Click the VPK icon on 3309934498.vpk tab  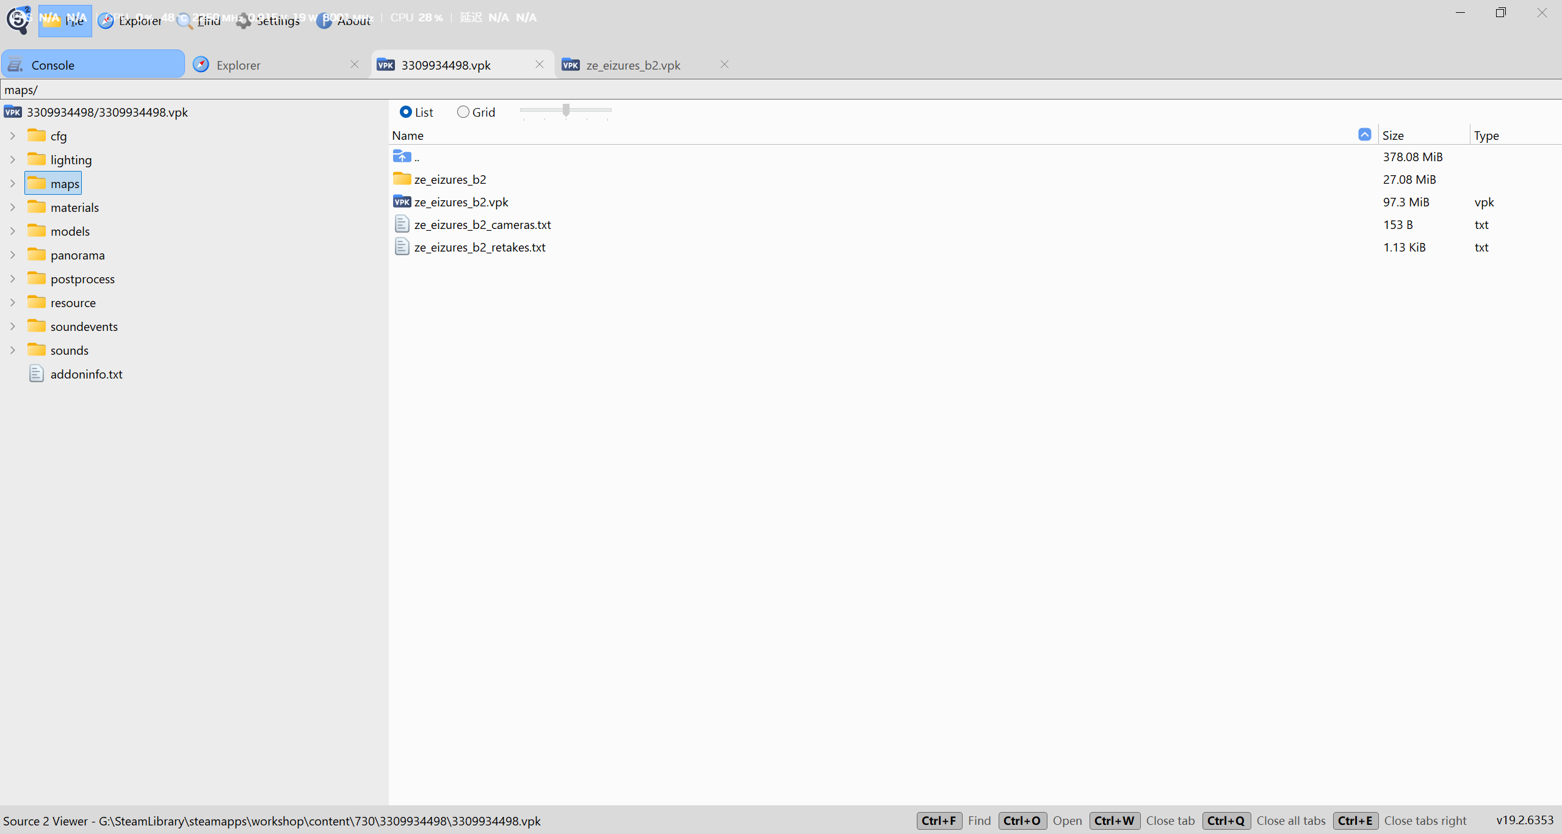(386, 65)
